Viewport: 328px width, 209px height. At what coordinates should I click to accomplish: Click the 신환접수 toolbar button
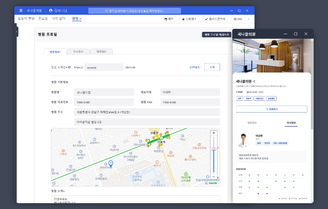(x=189, y=19)
